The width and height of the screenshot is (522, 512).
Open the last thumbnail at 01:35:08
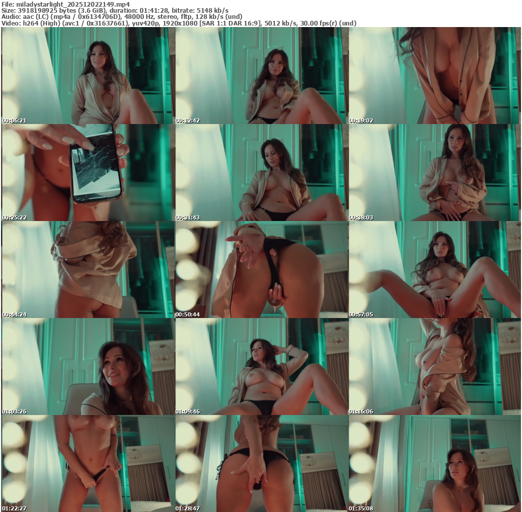[434, 464]
